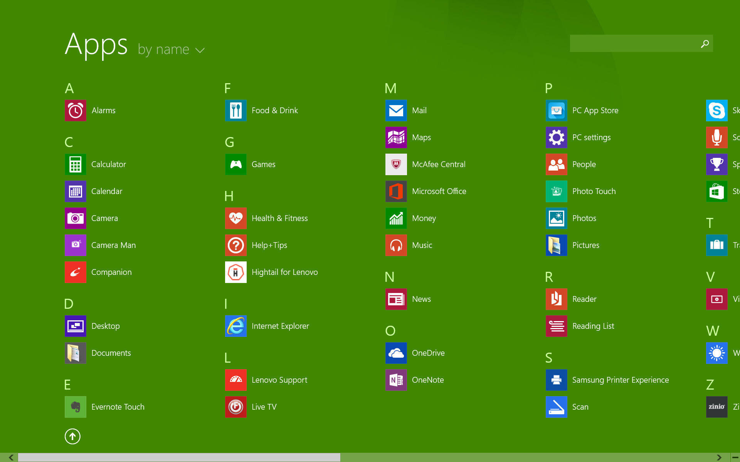Viewport: 740px width, 462px height.
Task: Click the search magnifier button
Action: [705, 44]
